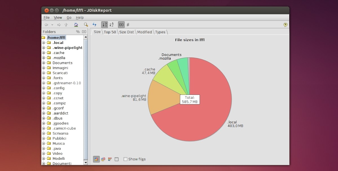Click the .java folder icon
The width and height of the screenshot is (338, 171).
coord(49,148)
